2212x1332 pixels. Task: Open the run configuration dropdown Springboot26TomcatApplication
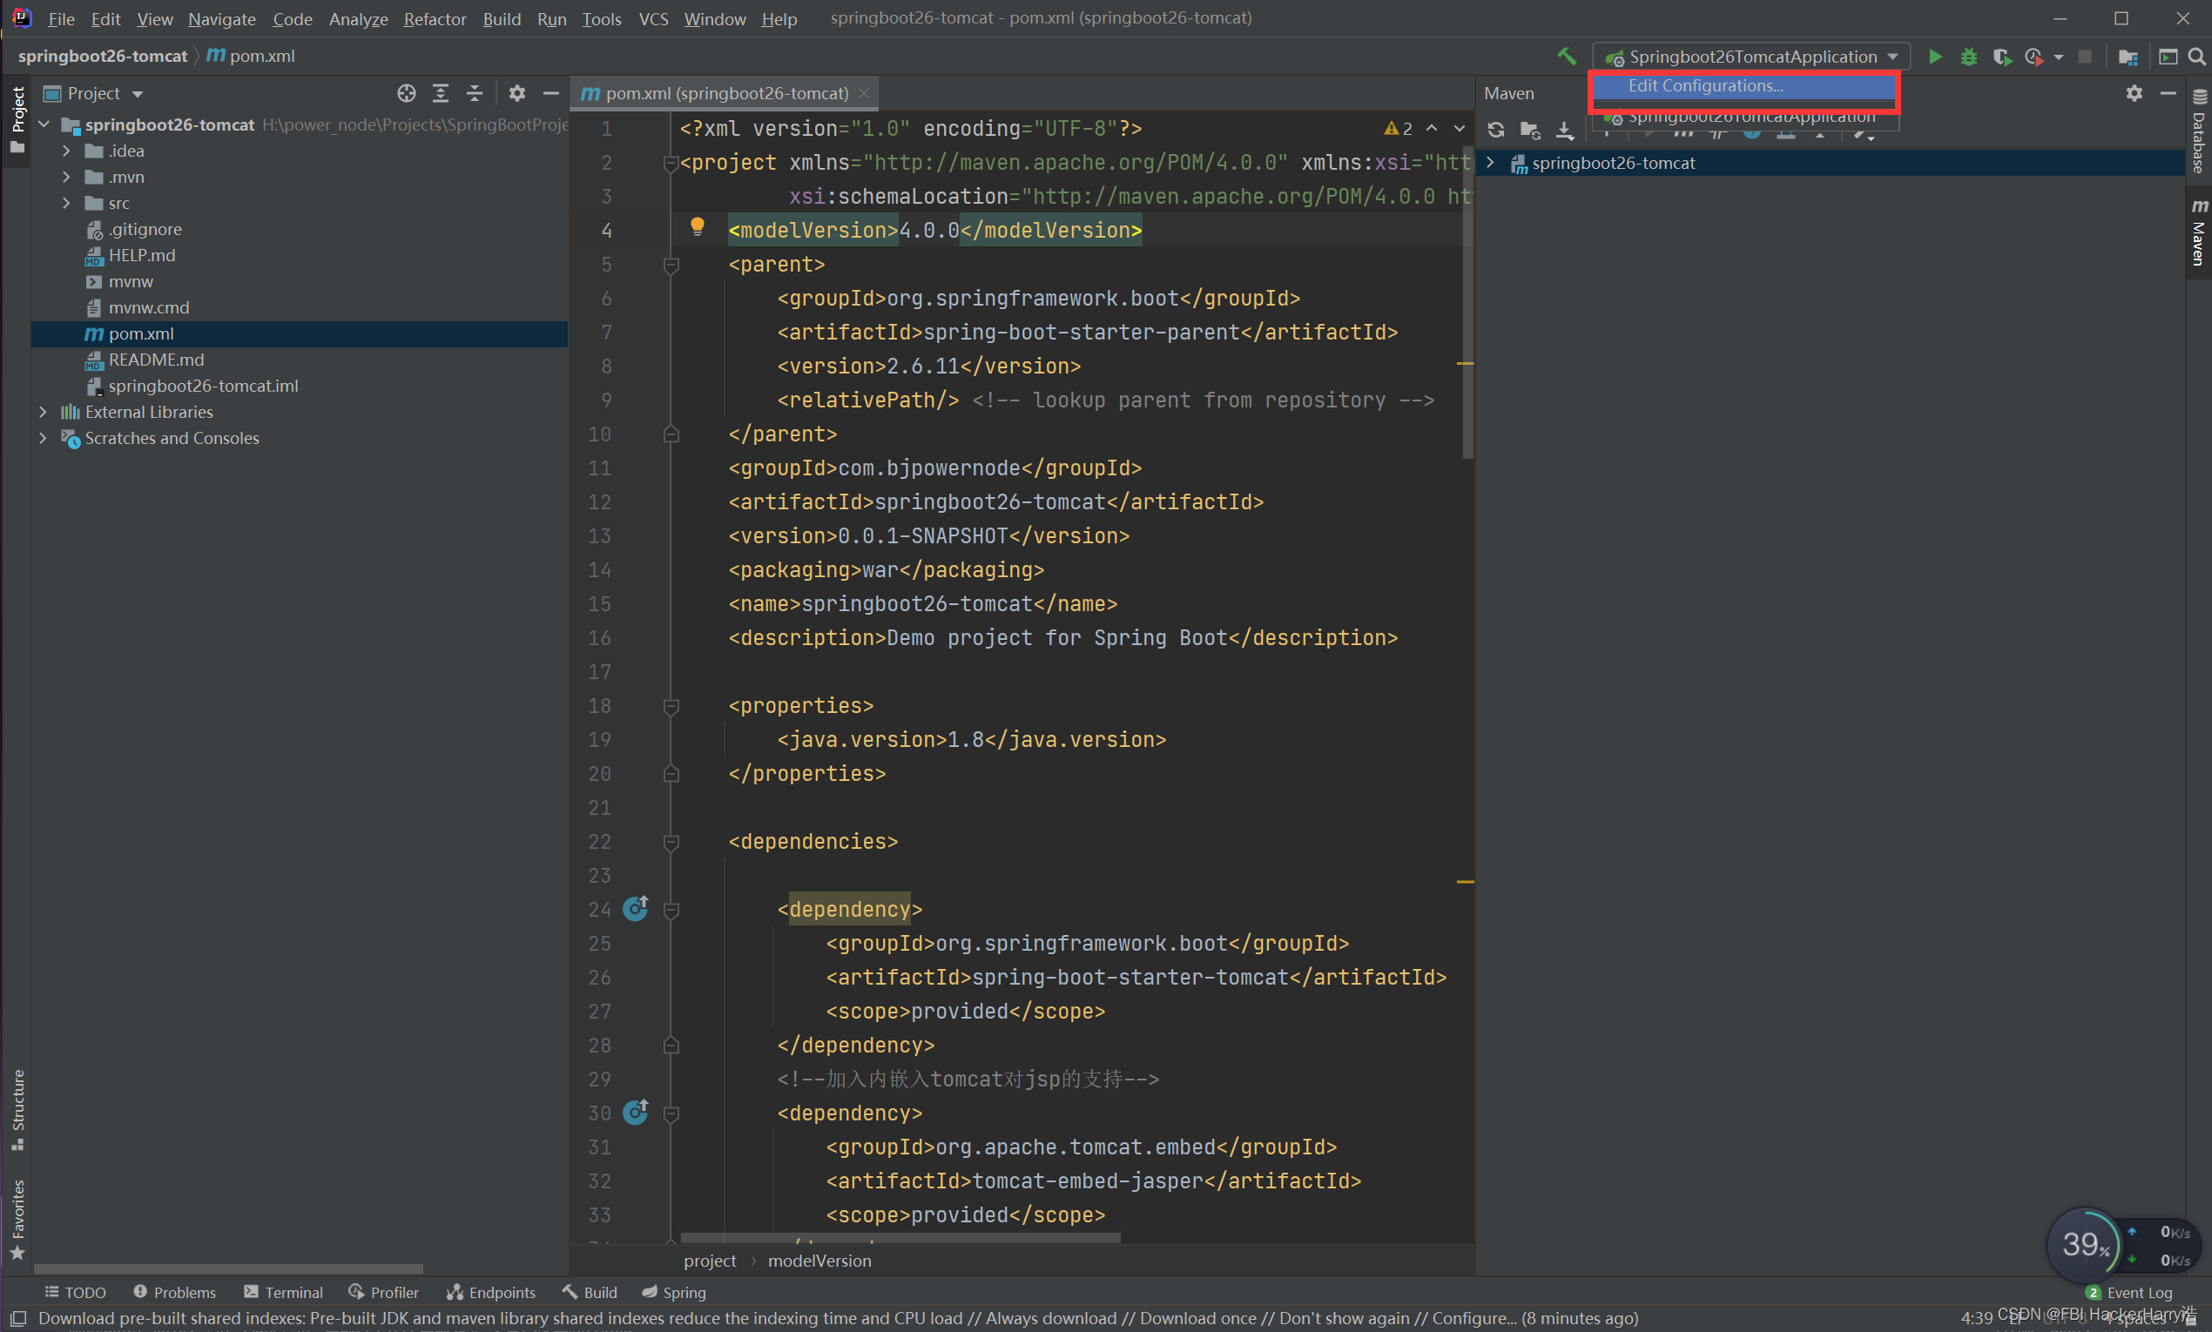(1750, 57)
